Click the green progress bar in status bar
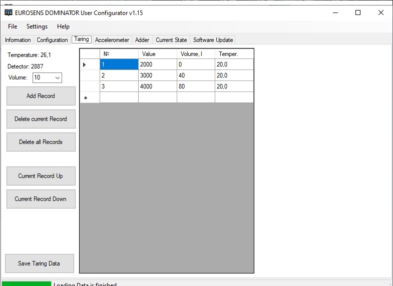 click(27, 283)
